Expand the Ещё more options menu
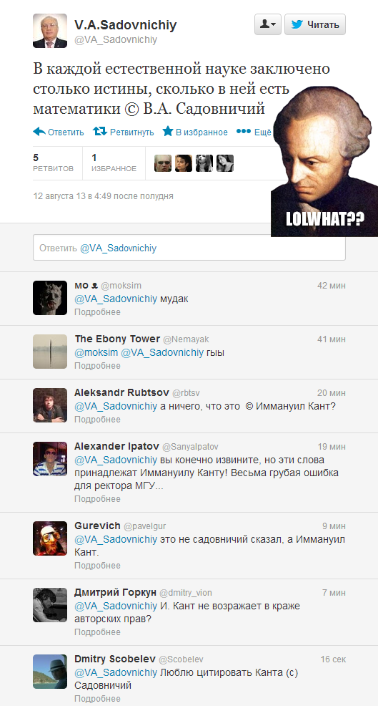 254,132
